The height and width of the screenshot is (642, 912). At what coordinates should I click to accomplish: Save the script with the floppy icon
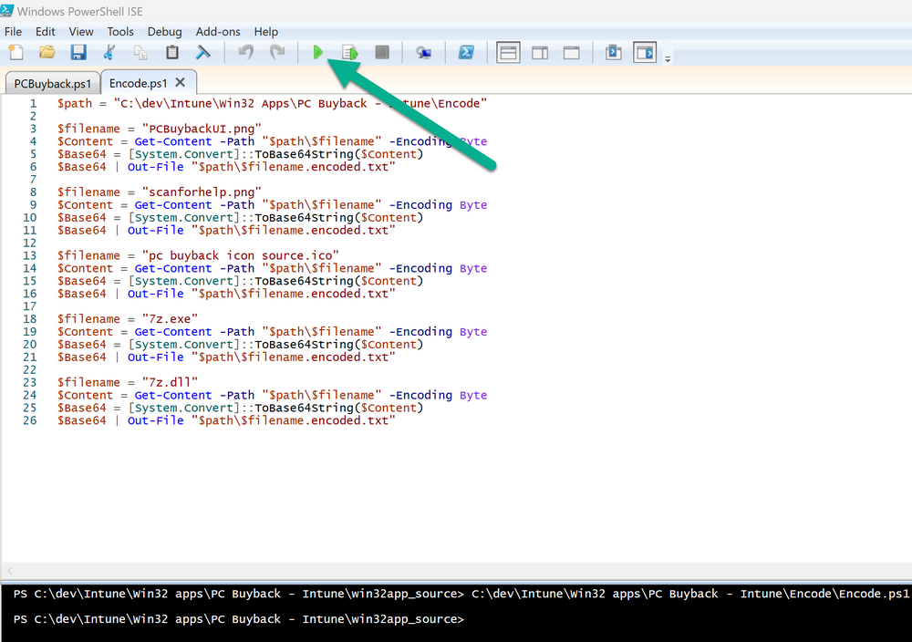coord(78,52)
